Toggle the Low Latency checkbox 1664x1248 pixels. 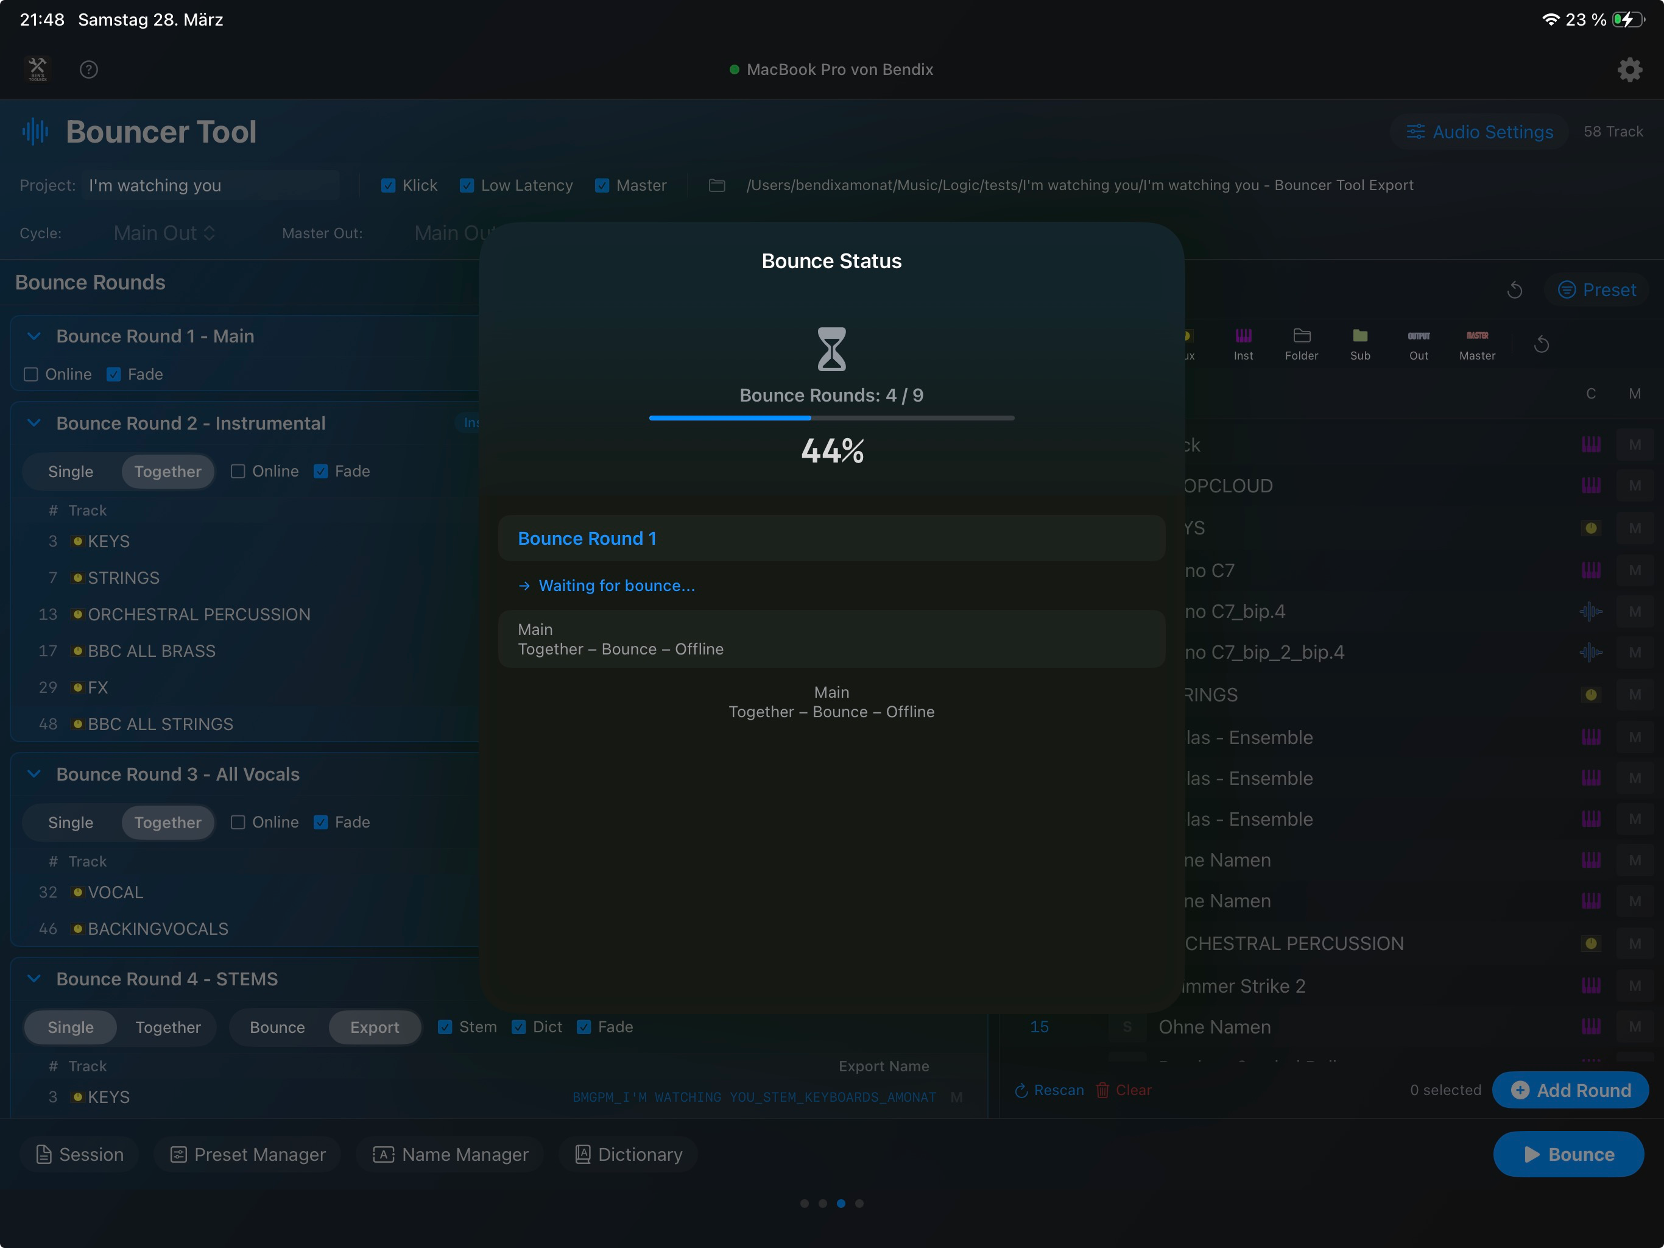467,185
